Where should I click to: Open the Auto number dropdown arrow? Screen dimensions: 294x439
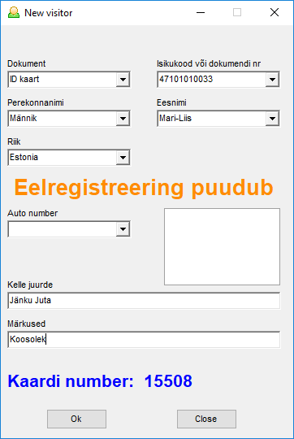tap(123, 229)
